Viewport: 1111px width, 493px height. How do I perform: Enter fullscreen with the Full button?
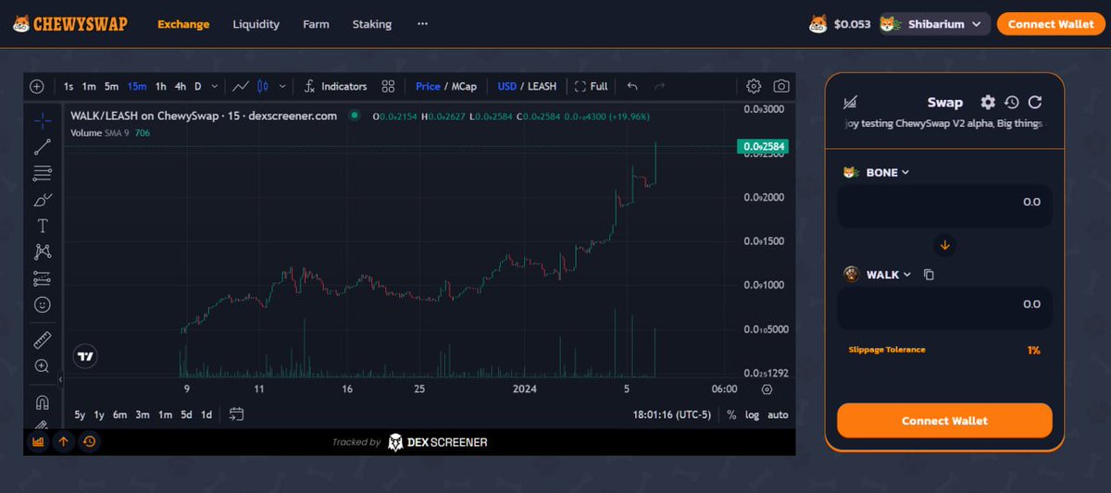pos(591,86)
